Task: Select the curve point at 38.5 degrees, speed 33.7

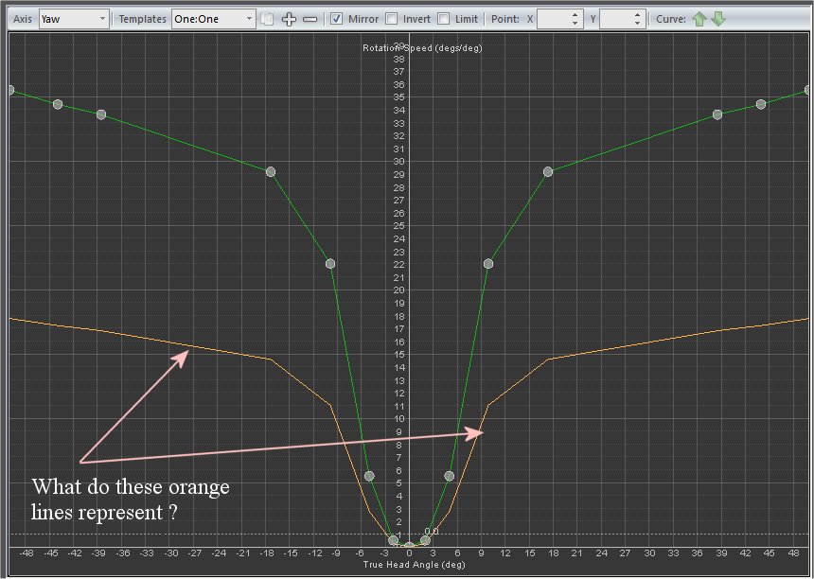Action: pyautogui.click(x=717, y=114)
